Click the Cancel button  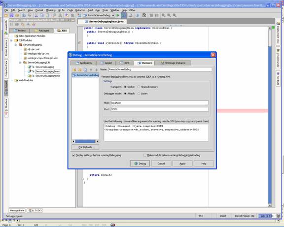pyautogui.click(x=161, y=163)
